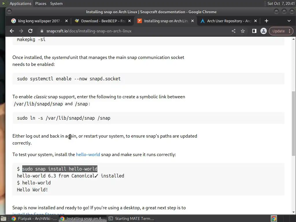Open a new tab with plus
The image size is (296, 222).
tap(266, 21)
